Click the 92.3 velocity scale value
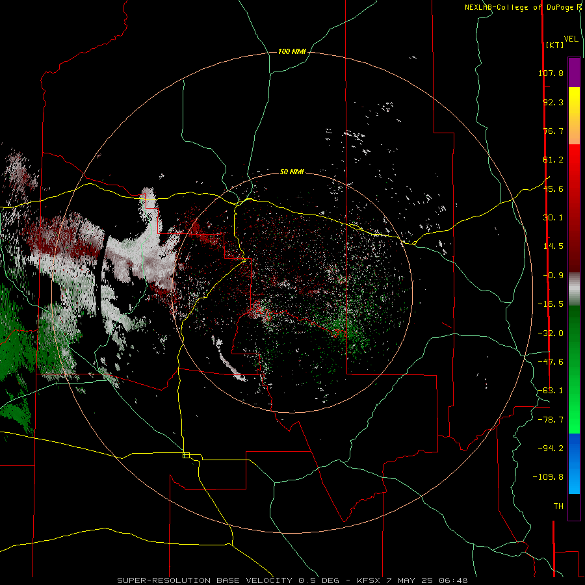 click(553, 102)
